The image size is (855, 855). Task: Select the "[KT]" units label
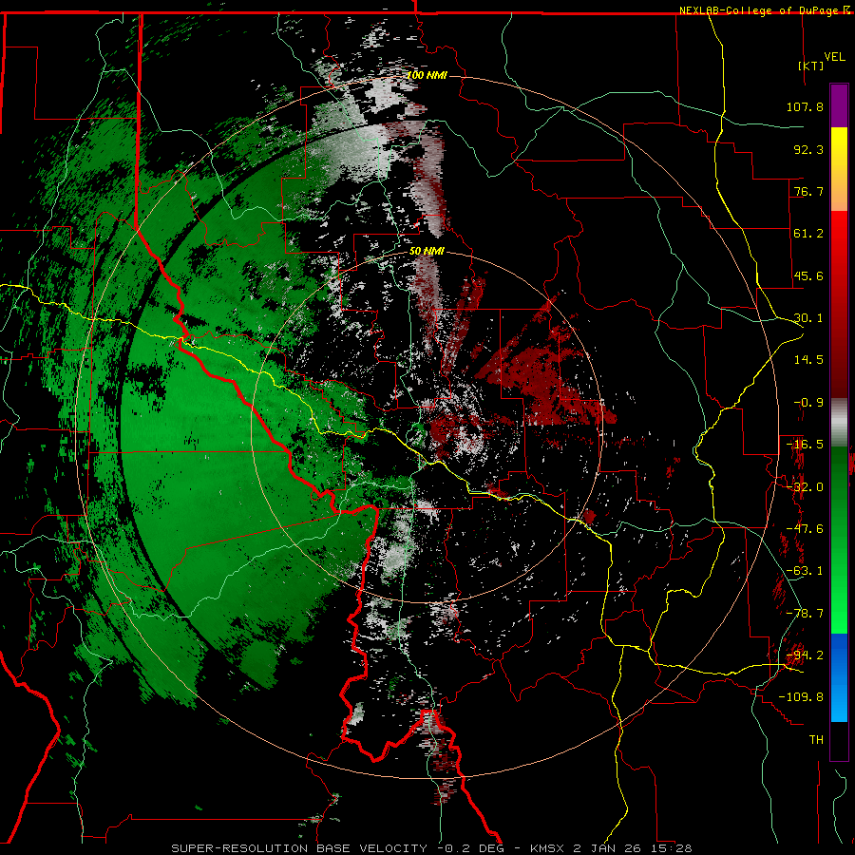pos(811,66)
